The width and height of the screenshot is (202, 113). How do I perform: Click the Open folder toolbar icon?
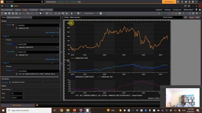(x=6, y=13)
